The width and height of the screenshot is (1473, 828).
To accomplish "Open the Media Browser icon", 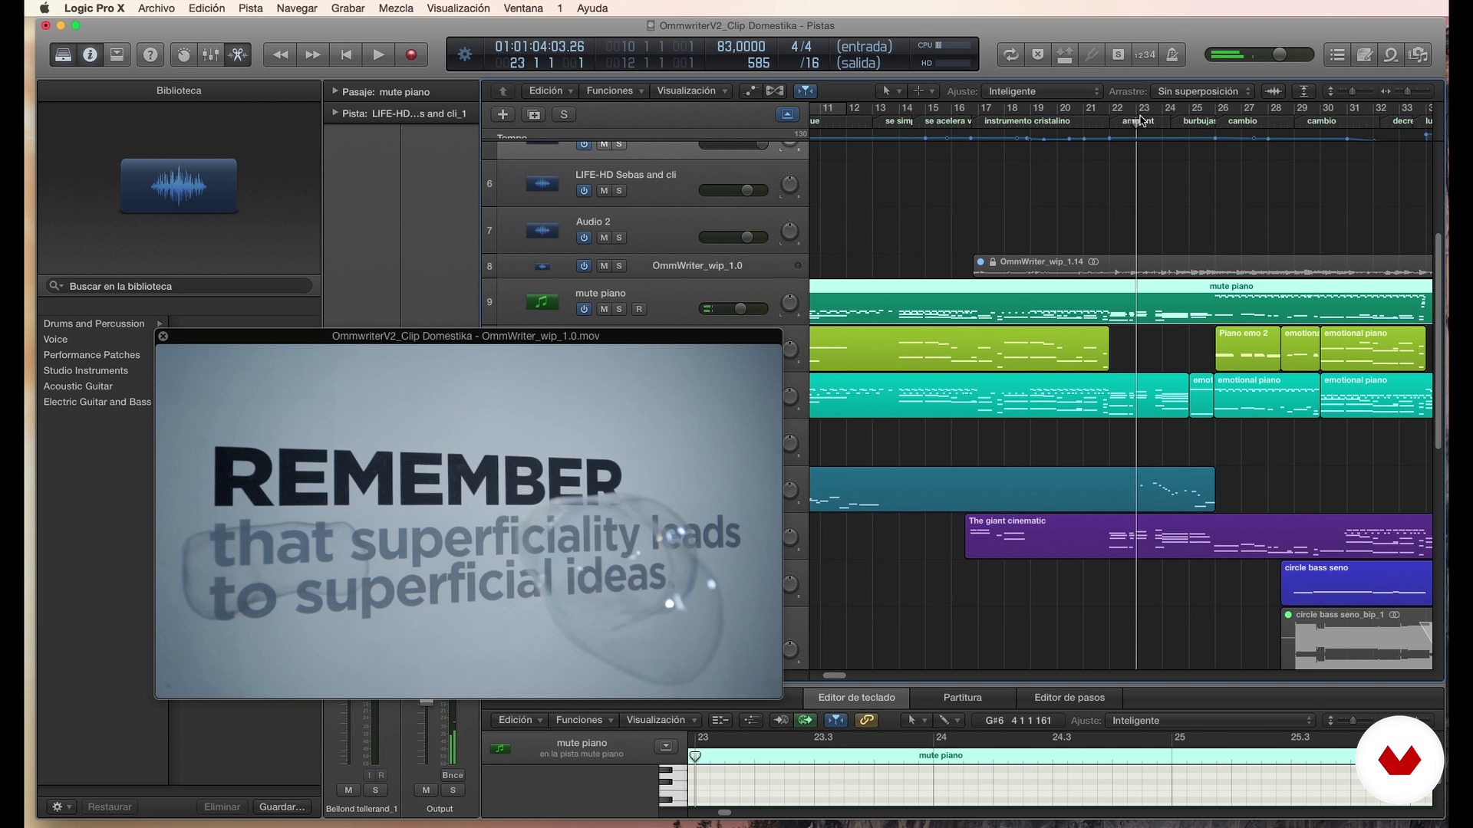I will click(x=1419, y=54).
